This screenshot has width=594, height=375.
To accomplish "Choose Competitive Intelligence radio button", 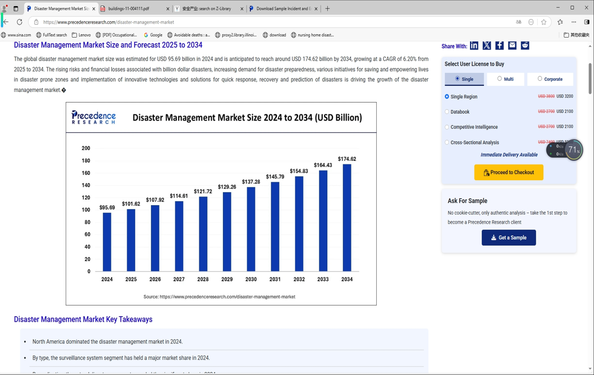I will [x=447, y=127].
